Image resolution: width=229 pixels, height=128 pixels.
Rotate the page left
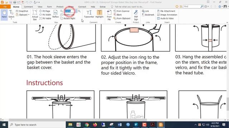click(x=67, y=15)
